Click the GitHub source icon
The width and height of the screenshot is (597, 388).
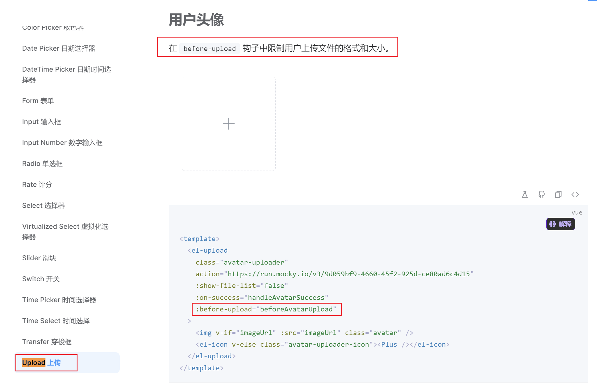pos(541,194)
